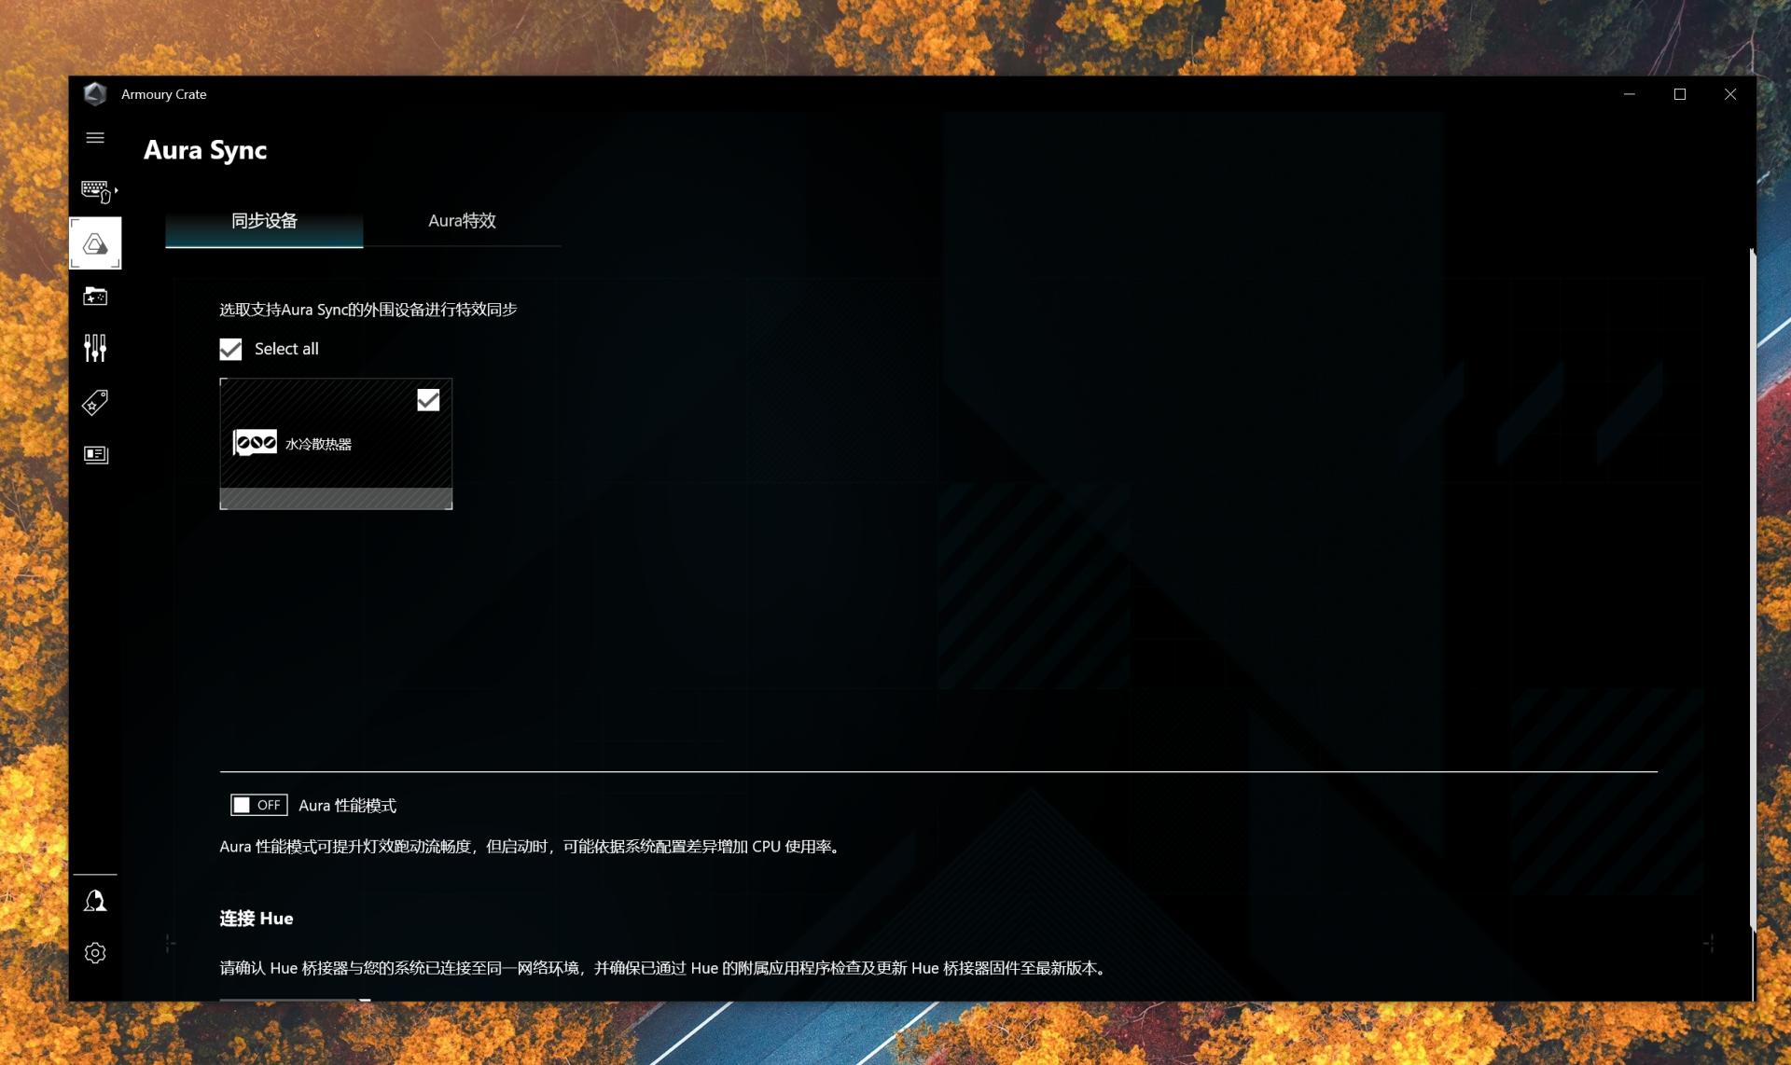Open the Device keyboard-mouse sidebar icon
The width and height of the screenshot is (1791, 1065).
click(x=94, y=190)
